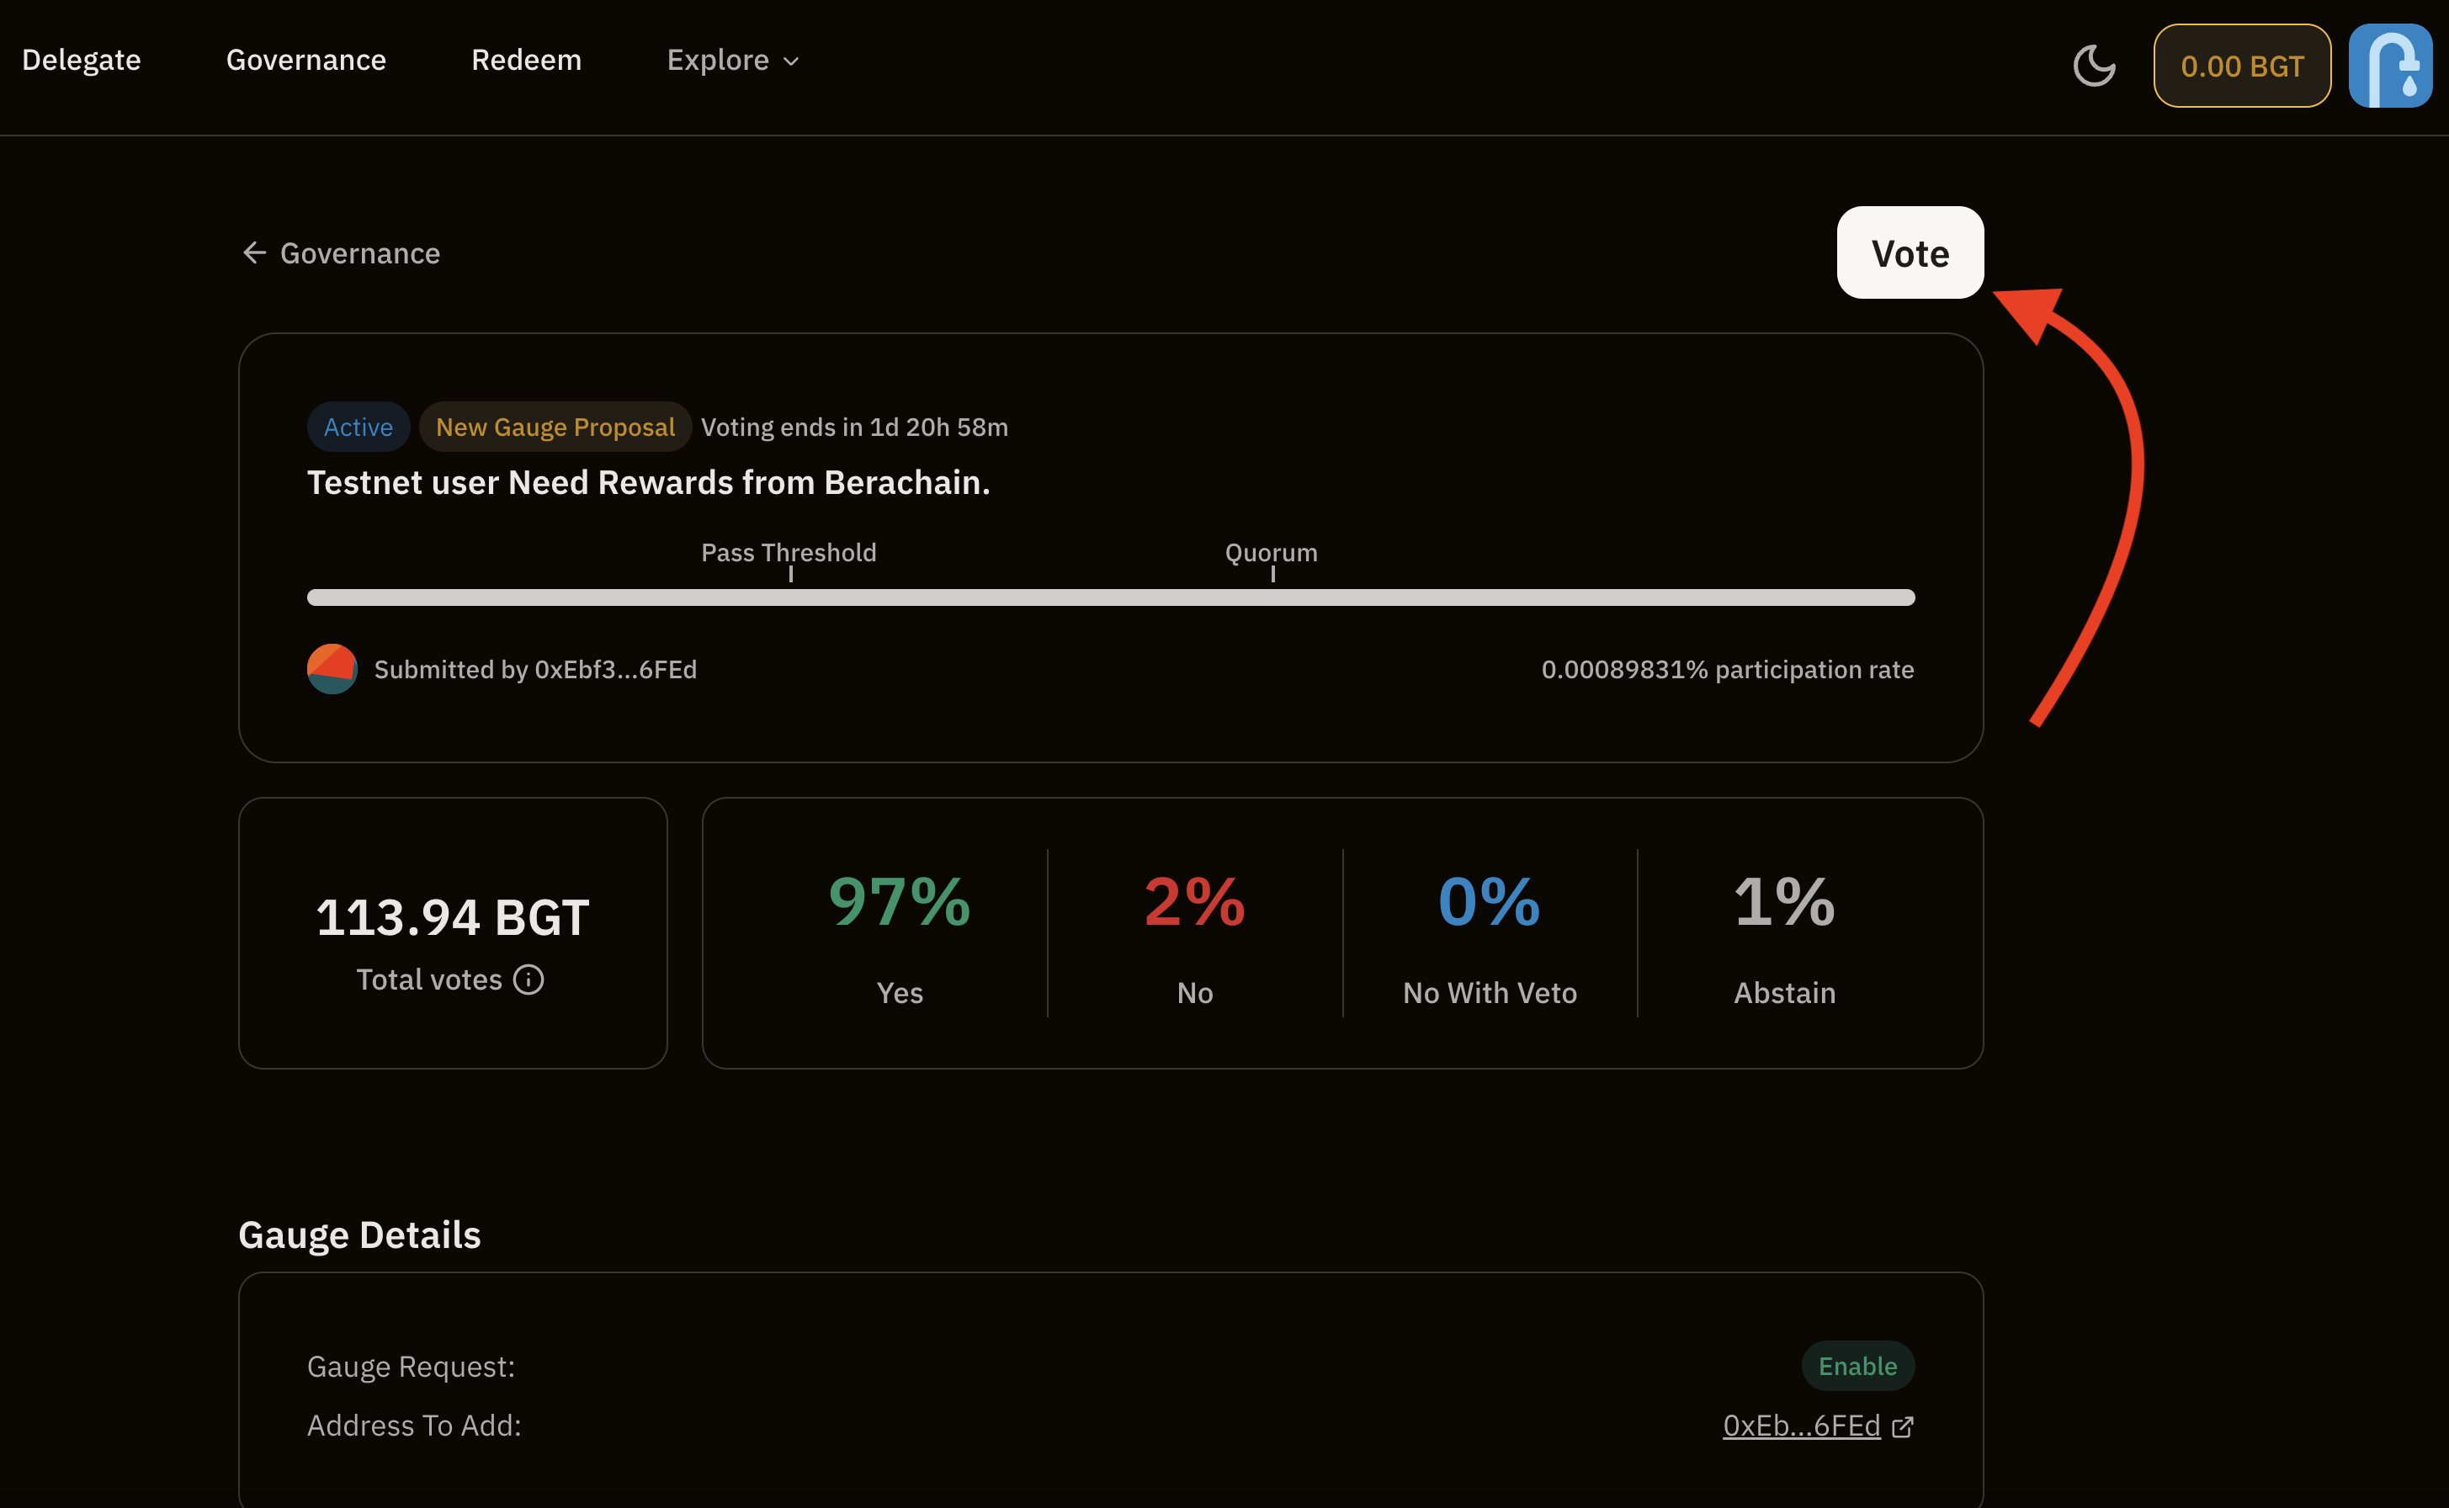Click the New Gauge Proposal tag

pos(555,427)
